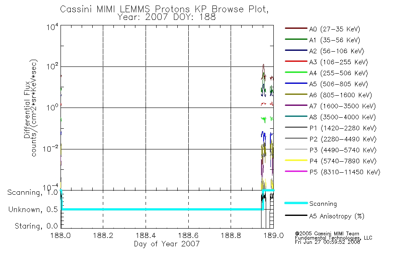Click the cyan Scanning legend line swatch

[296, 203]
